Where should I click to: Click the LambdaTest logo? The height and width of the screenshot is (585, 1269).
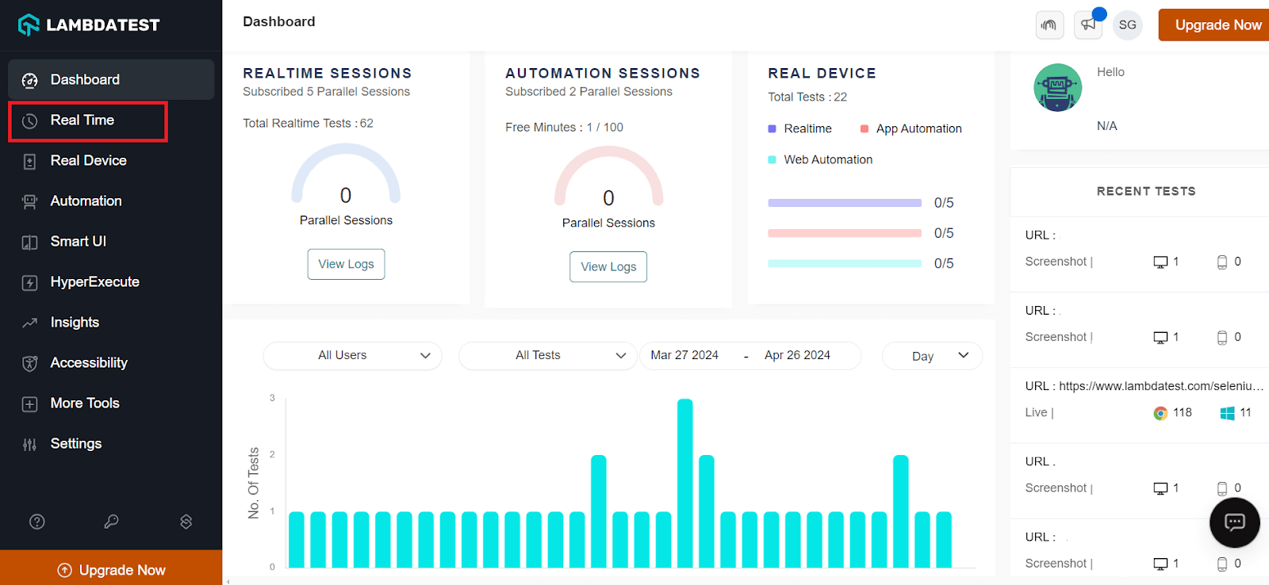pyautogui.click(x=89, y=25)
